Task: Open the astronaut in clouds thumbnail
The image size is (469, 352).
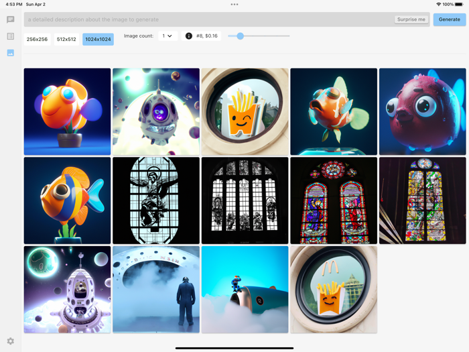Action: coord(156,289)
